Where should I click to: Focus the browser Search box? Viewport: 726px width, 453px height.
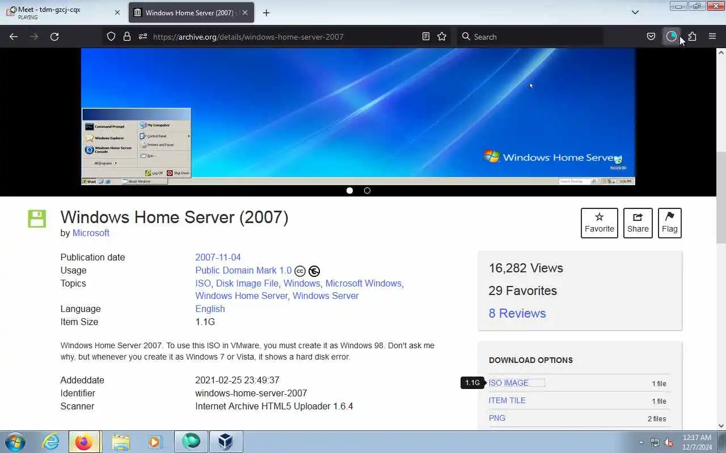(x=530, y=36)
